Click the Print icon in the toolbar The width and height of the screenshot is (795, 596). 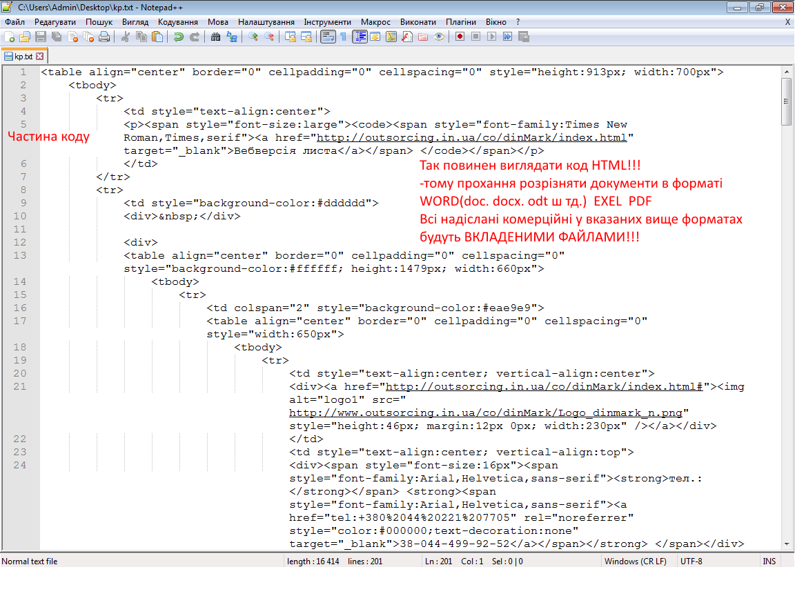coord(104,37)
